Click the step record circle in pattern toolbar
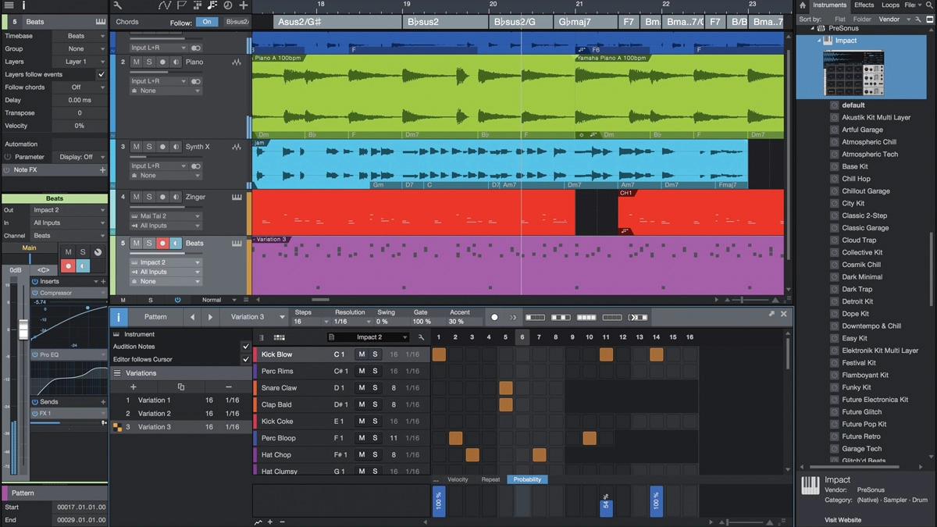This screenshot has height=527, width=937. coord(494,317)
